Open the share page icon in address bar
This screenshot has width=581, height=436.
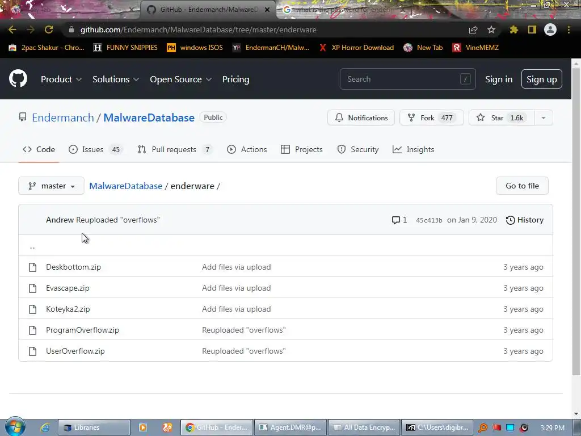473,30
